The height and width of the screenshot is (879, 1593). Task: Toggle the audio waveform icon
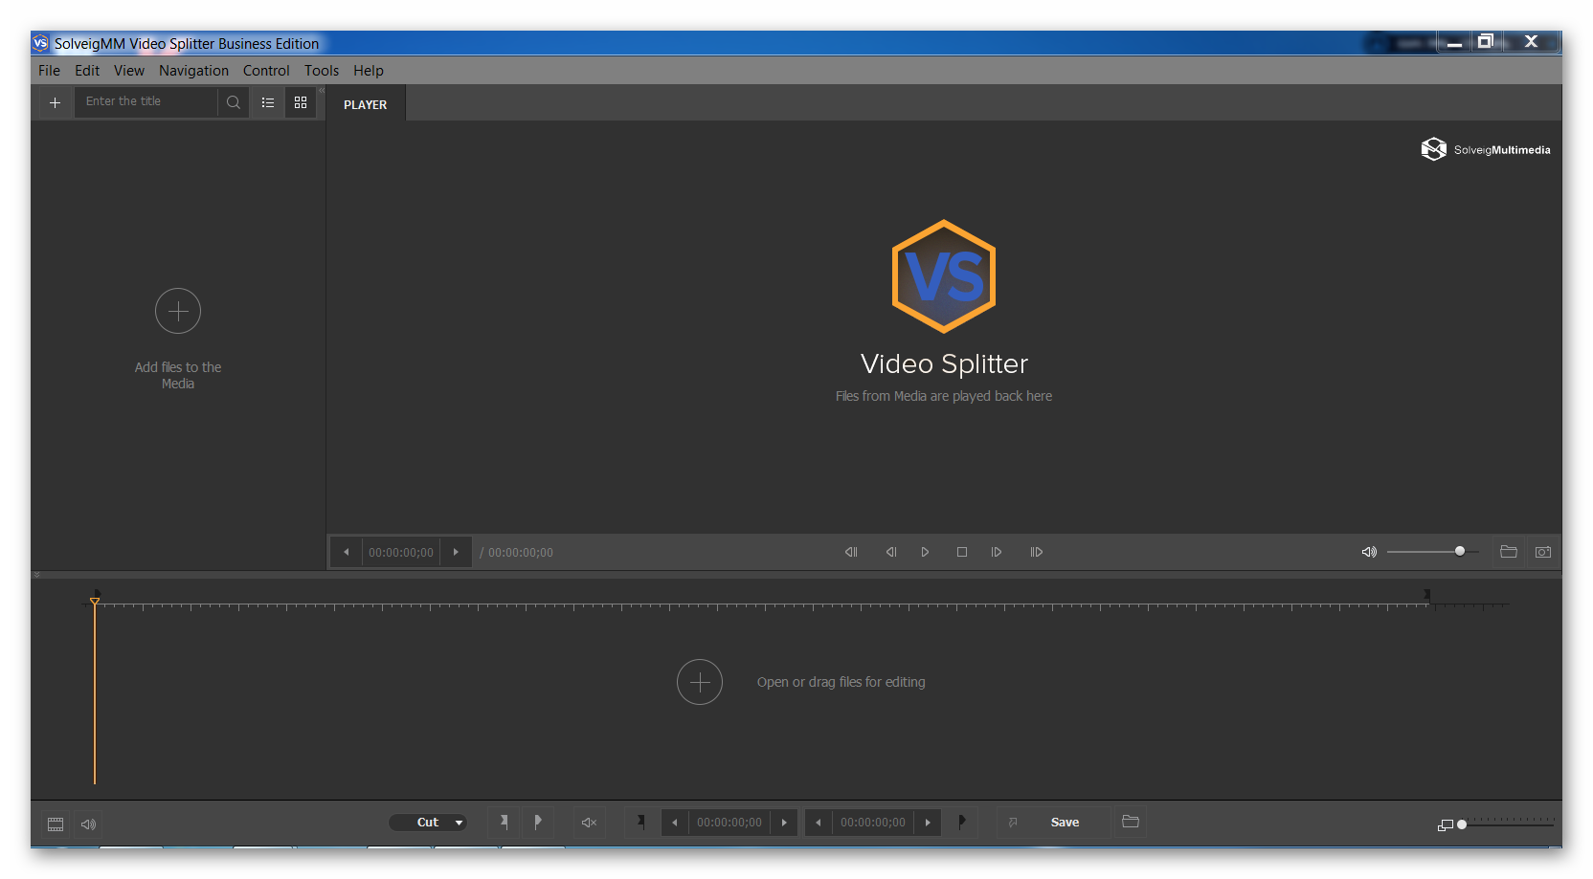(x=89, y=824)
